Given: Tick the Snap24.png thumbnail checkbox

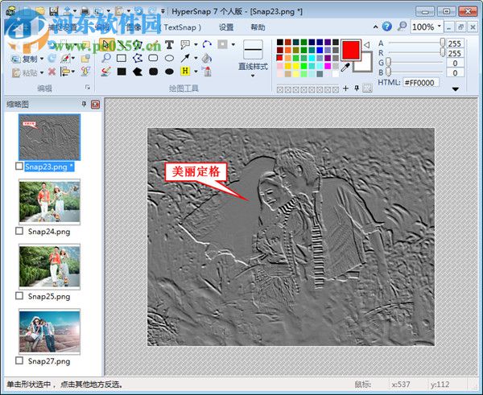Looking at the screenshot, I should point(19,231).
